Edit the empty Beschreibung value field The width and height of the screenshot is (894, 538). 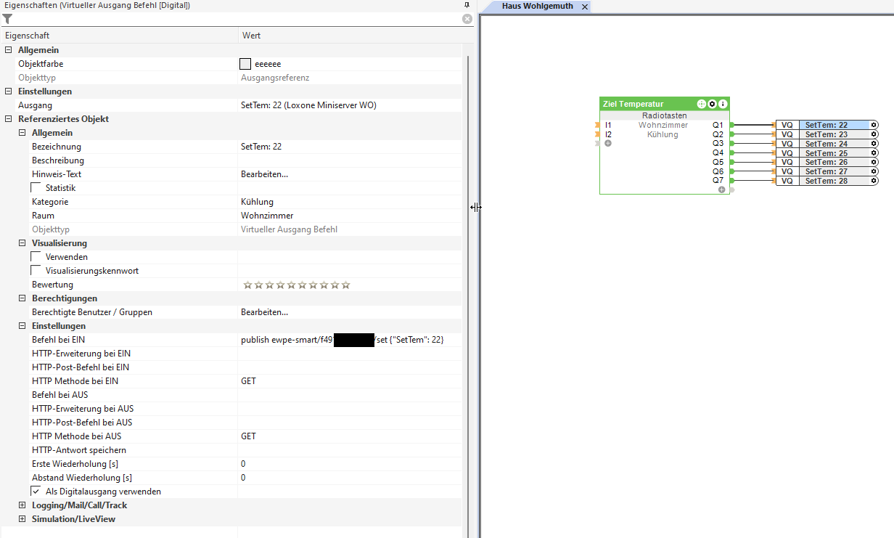350,160
